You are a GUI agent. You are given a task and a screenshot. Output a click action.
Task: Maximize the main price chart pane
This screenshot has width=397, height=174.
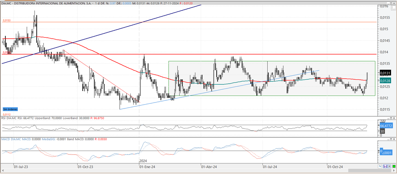click(391, 3)
